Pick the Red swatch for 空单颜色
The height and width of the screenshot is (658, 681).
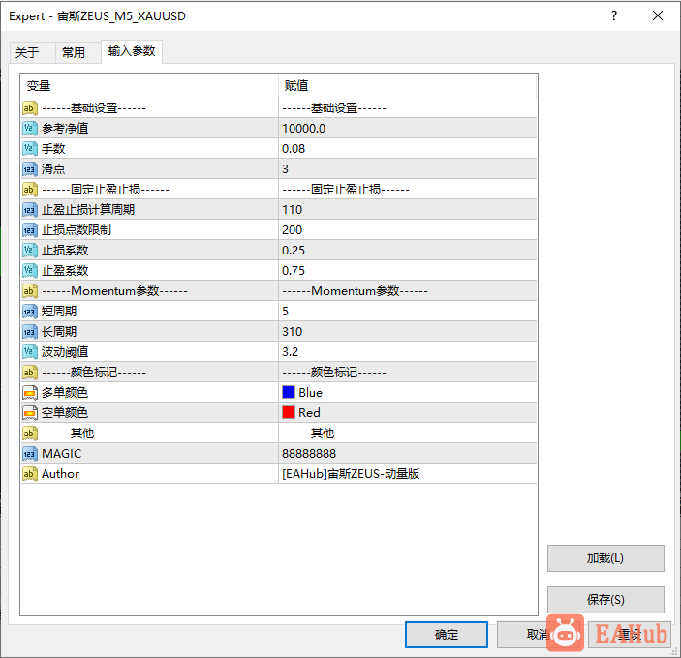pyautogui.click(x=289, y=412)
